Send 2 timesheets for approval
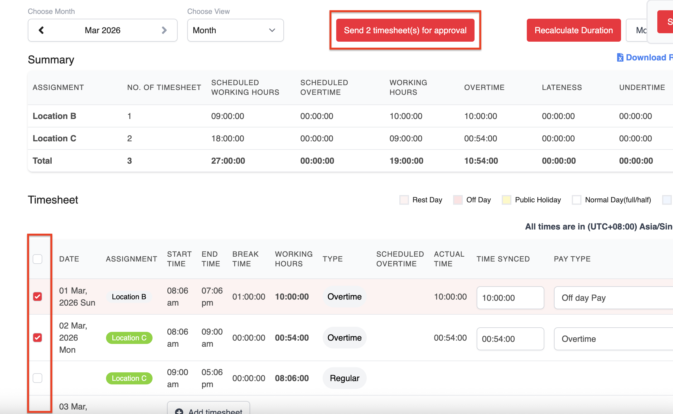 (x=405, y=30)
